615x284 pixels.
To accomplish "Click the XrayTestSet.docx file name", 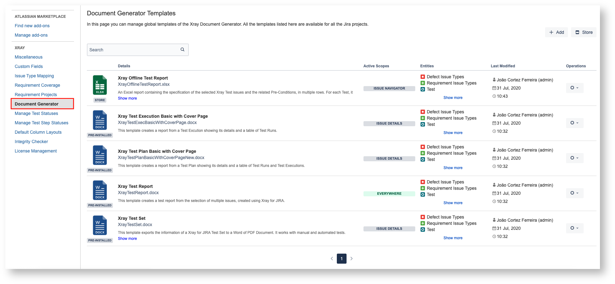I will pos(135,225).
